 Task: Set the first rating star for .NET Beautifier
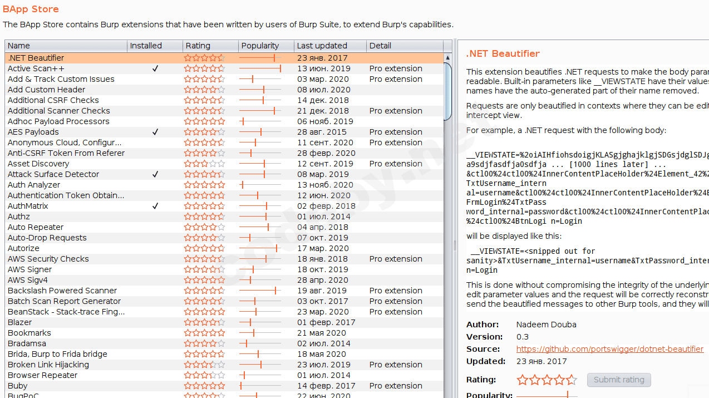click(x=523, y=380)
